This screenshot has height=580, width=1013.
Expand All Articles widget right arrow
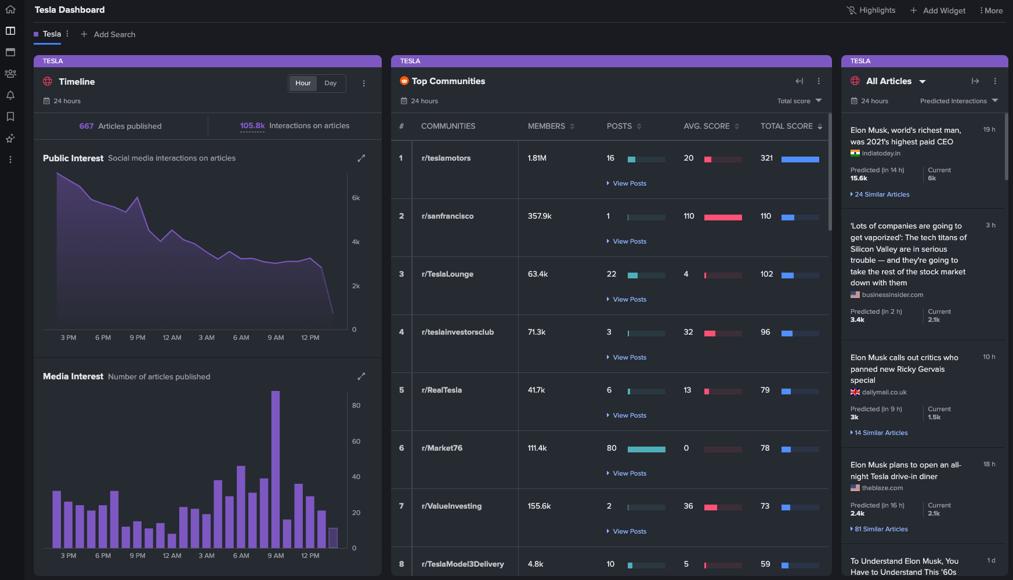(975, 81)
